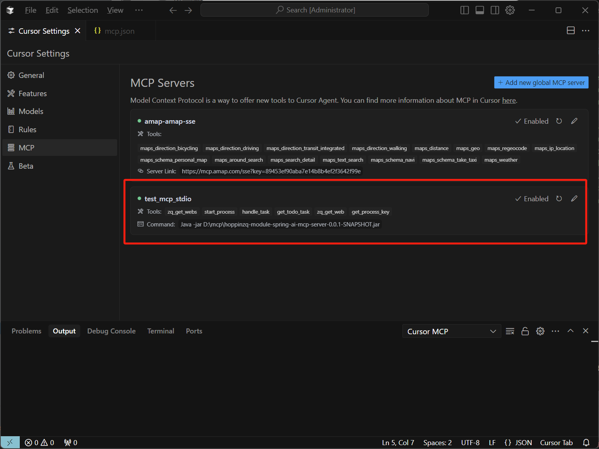Clear the output panel
Image resolution: width=599 pixels, height=449 pixels.
(x=510, y=331)
